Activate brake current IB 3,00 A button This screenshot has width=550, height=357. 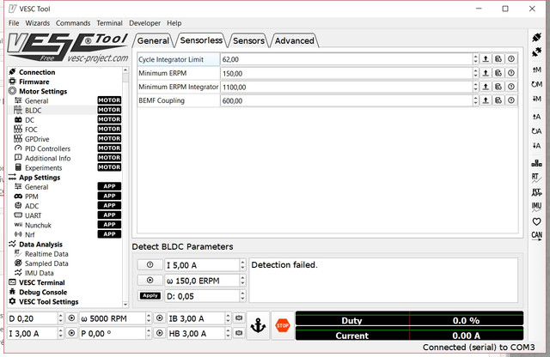tap(239, 318)
